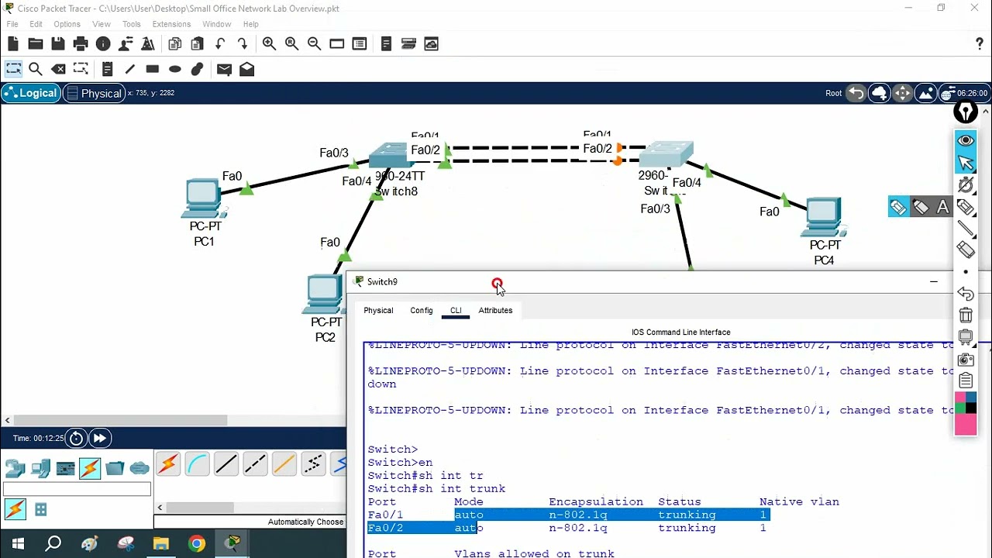Image resolution: width=992 pixels, height=558 pixels.
Task: Select the CLI tab in Switch9 window
Action: (x=456, y=310)
